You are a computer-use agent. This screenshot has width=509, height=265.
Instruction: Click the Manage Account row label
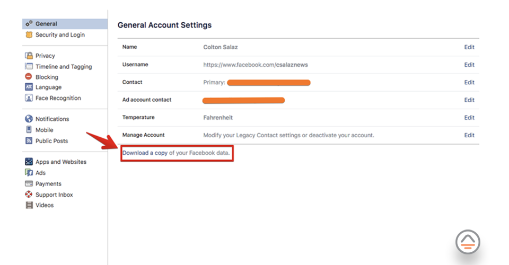coord(143,135)
